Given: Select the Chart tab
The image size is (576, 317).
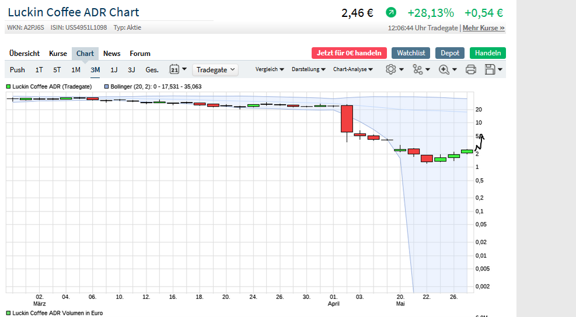Looking at the screenshot, I should [85, 54].
